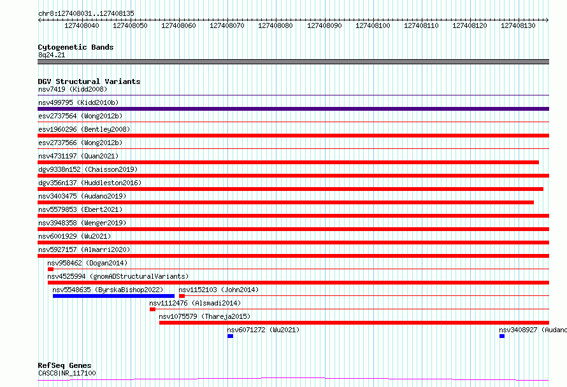Viewport: 567px width, 387px height.
Task: Open the DGV Structural Variants track heading
Action: click(x=89, y=81)
